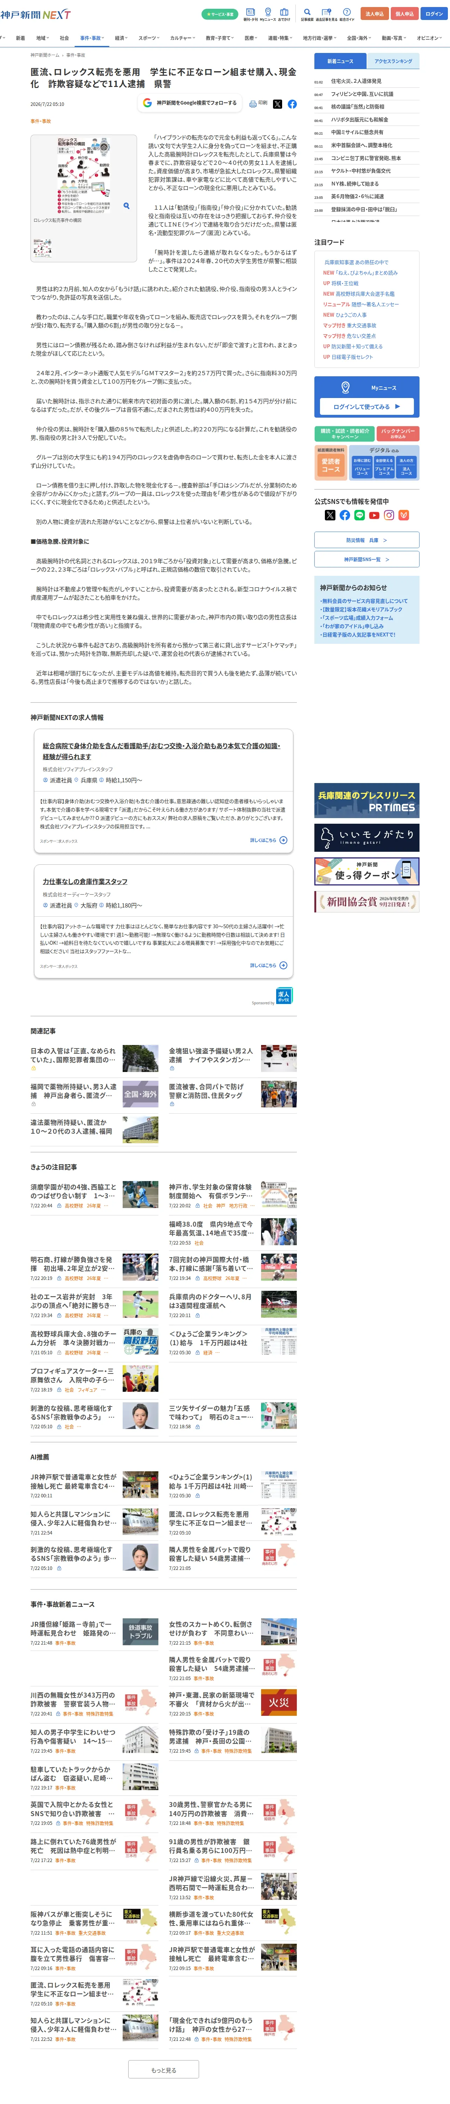Click 力仕事なし job ad 詳しくはこちら arrow
The width and height of the screenshot is (450, 2104).
coord(284,965)
